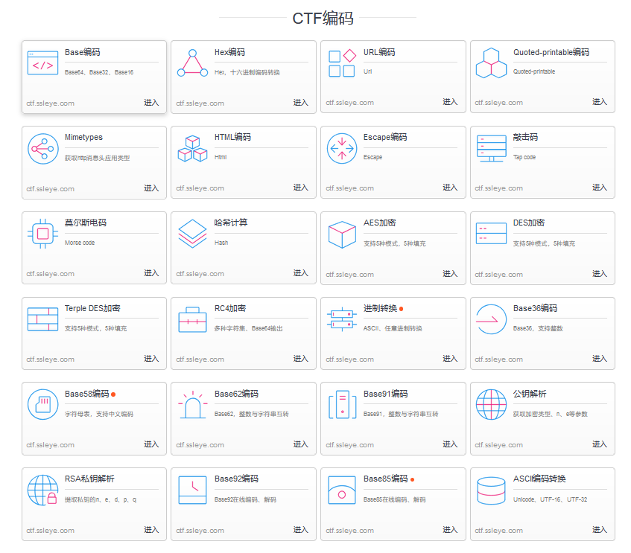Open 进入 link on 公钥解析 card
The image size is (631, 553).
click(x=600, y=444)
